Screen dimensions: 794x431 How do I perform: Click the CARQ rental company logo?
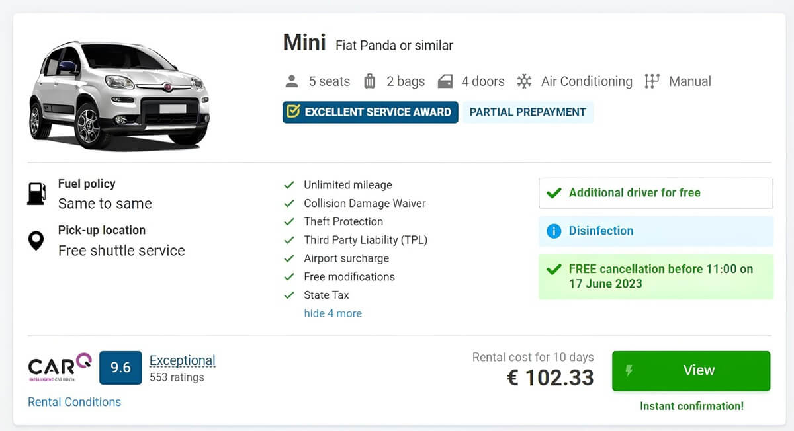60,367
